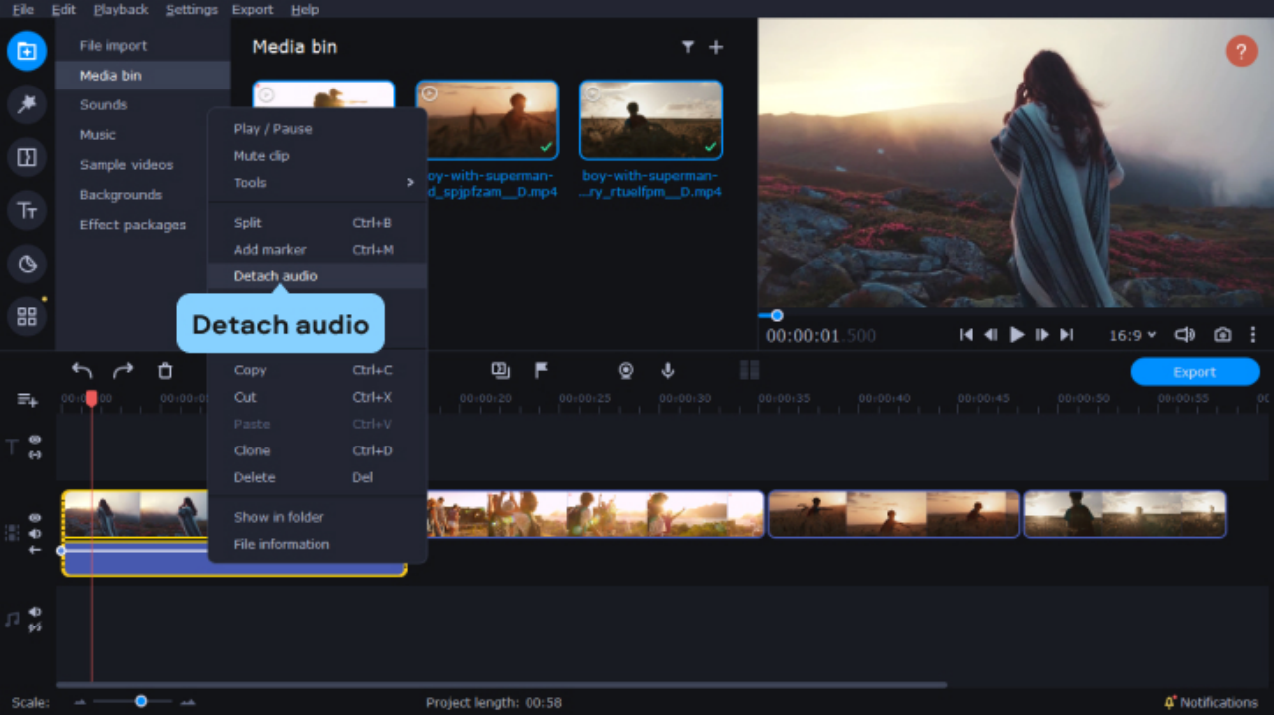Click the blue Export button
This screenshot has height=715, width=1274.
tap(1194, 372)
